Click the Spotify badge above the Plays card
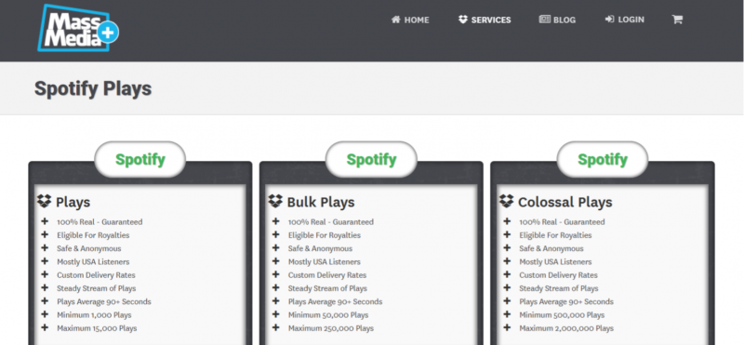744x345 pixels. pos(140,159)
